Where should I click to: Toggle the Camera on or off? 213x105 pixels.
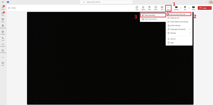pos(177,8)
